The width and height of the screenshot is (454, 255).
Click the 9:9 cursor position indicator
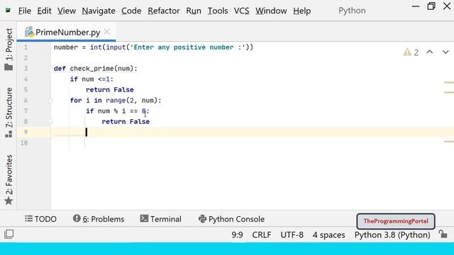pos(237,234)
